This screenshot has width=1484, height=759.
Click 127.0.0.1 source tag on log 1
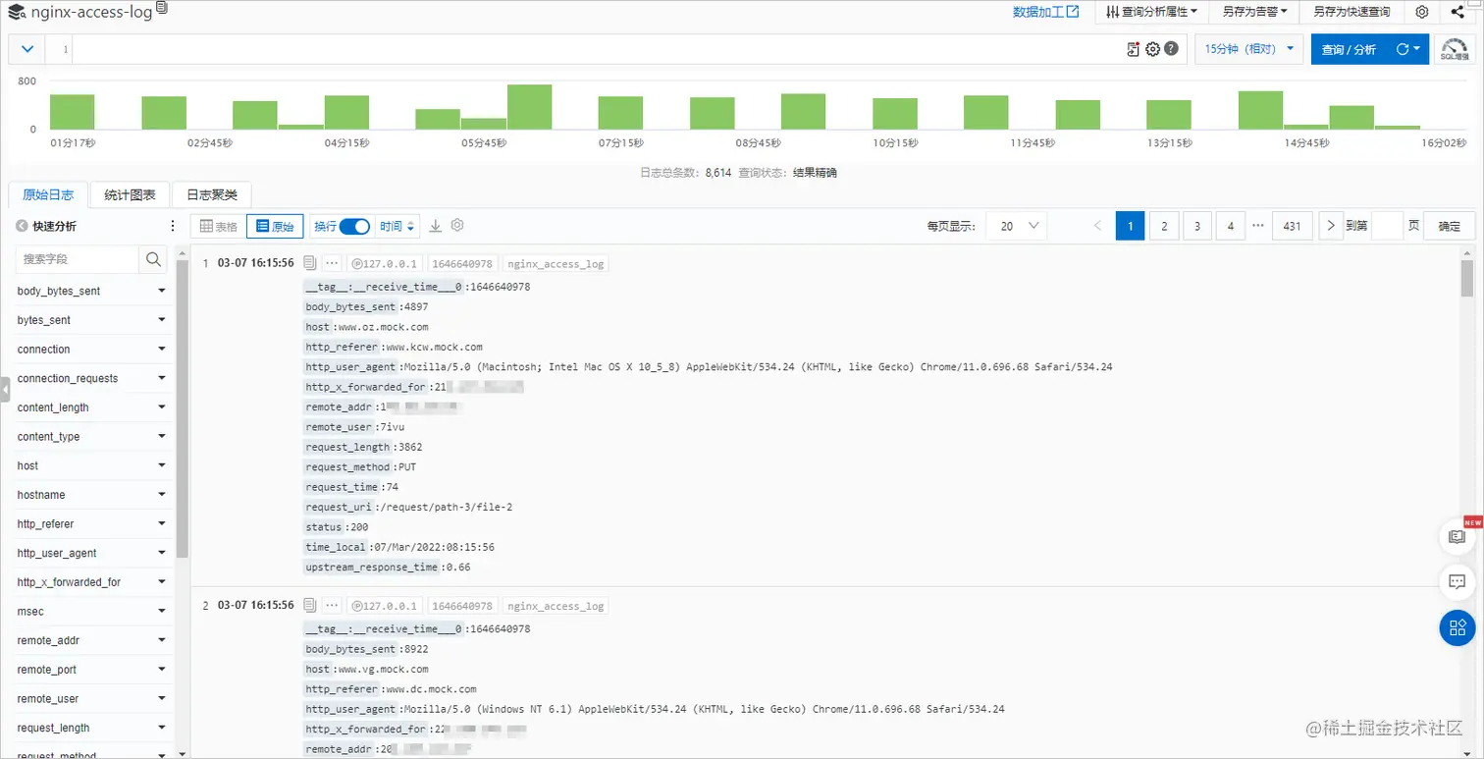point(385,263)
